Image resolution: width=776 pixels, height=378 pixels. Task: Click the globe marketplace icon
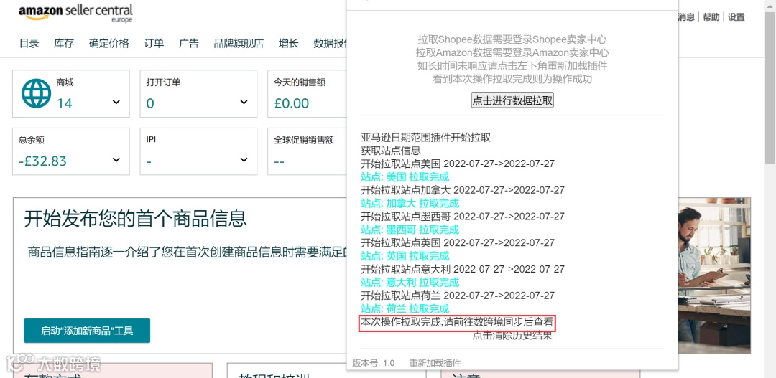point(36,93)
